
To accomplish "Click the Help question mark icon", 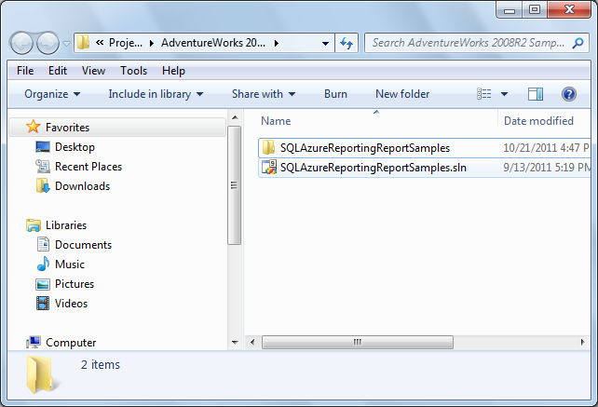I will [568, 94].
